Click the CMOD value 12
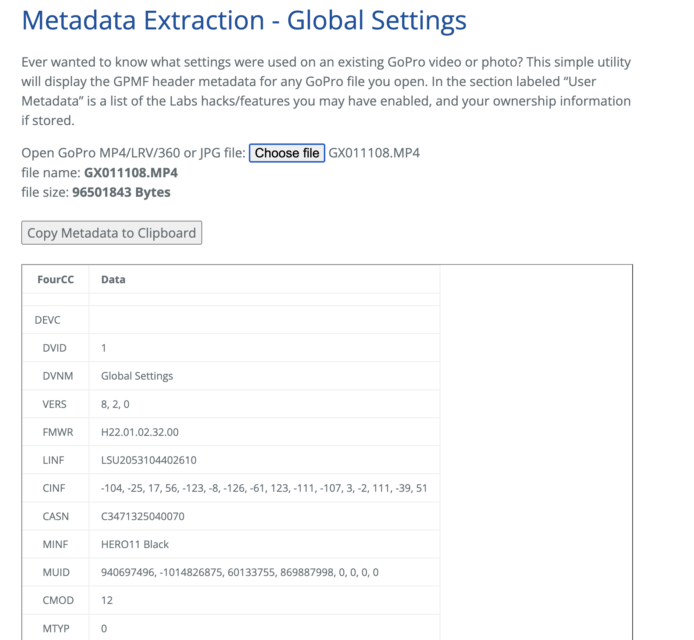694x640 pixels. tap(107, 600)
